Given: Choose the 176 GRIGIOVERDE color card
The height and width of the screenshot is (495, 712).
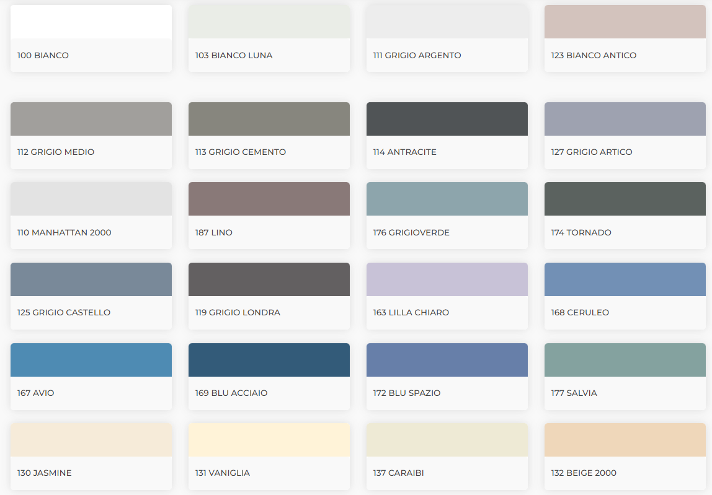Looking at the screenshot, I should pos(447,216).
